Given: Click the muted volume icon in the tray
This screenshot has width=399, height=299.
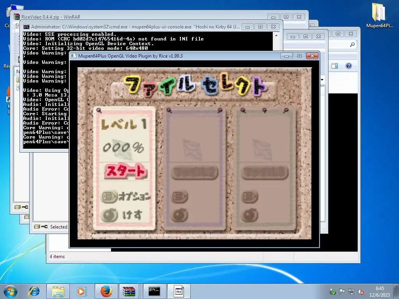Looking at the screenshot, I should [x=360, y=292].
